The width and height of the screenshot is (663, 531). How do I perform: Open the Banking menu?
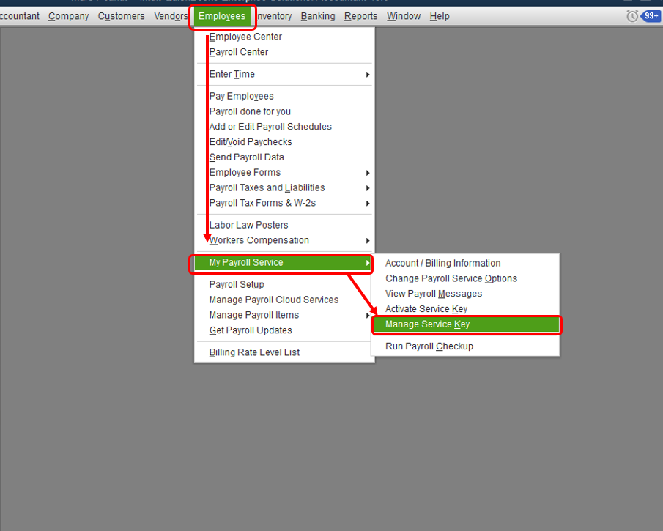318,16
